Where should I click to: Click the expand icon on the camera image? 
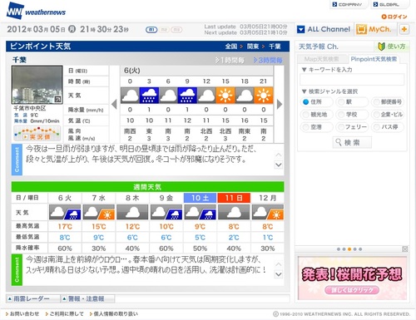tap(57, 99)
